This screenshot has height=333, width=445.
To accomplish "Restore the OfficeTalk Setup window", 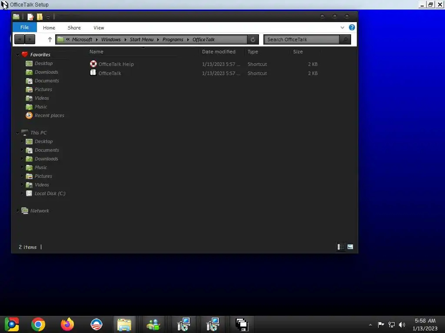I will tap(430, 4).
